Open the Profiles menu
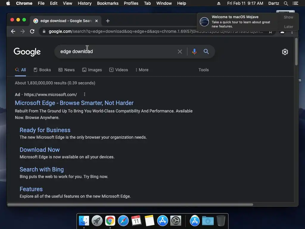305x229 pixels. tap(131, 3)
